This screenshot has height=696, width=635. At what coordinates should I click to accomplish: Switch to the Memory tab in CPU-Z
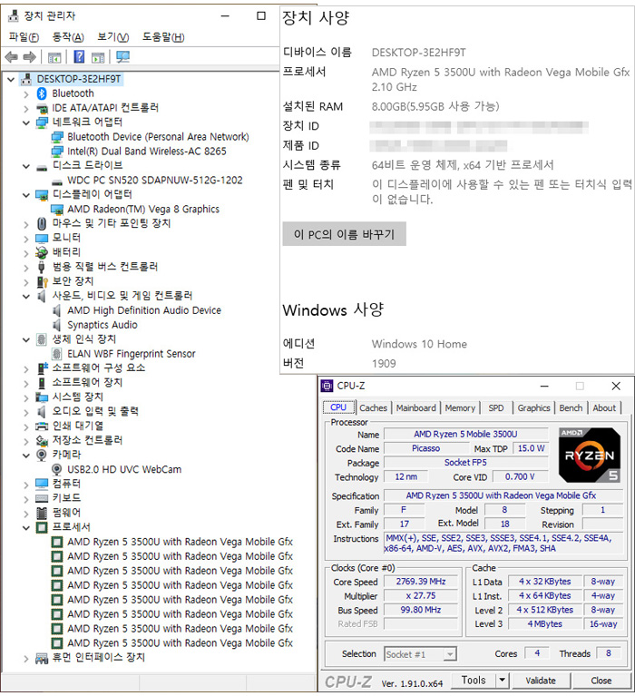(x=460, y=408)
